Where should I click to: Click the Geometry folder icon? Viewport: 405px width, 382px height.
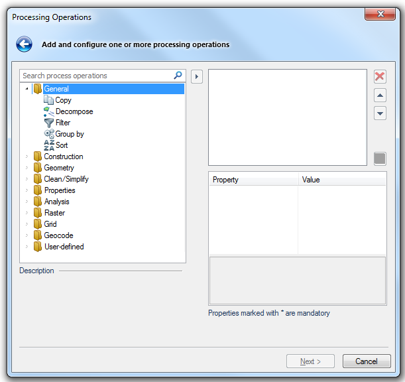point(38,168)
